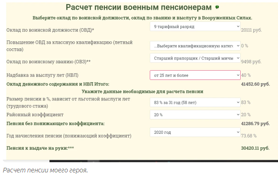This screenshot has height=178, width=278.
Task: Open the '83 % за 31 год (58 лет)' dropdown
Action: [x=195, y=102]
